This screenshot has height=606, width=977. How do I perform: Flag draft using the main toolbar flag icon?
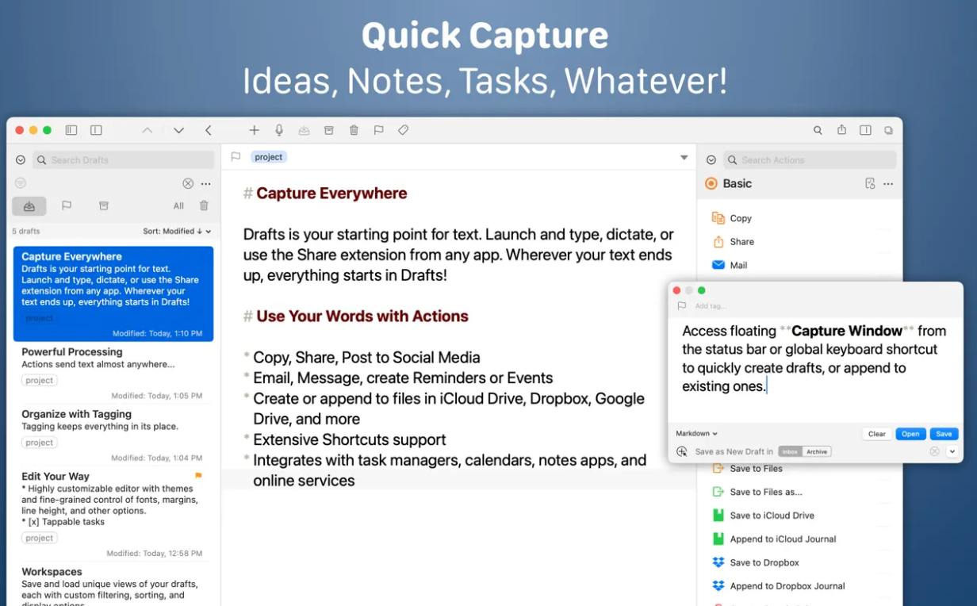click(x=378, y=130)
